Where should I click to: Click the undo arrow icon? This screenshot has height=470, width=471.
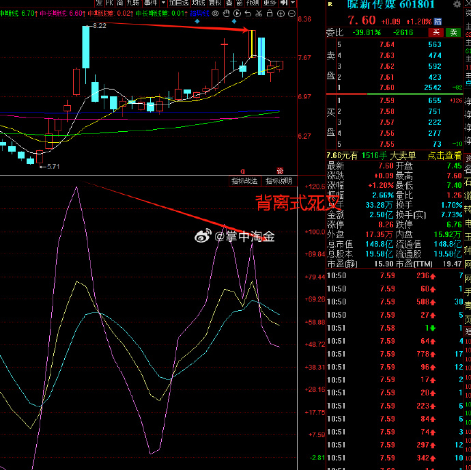[248, 13]
